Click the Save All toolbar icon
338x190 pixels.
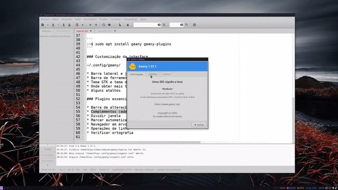69,25
